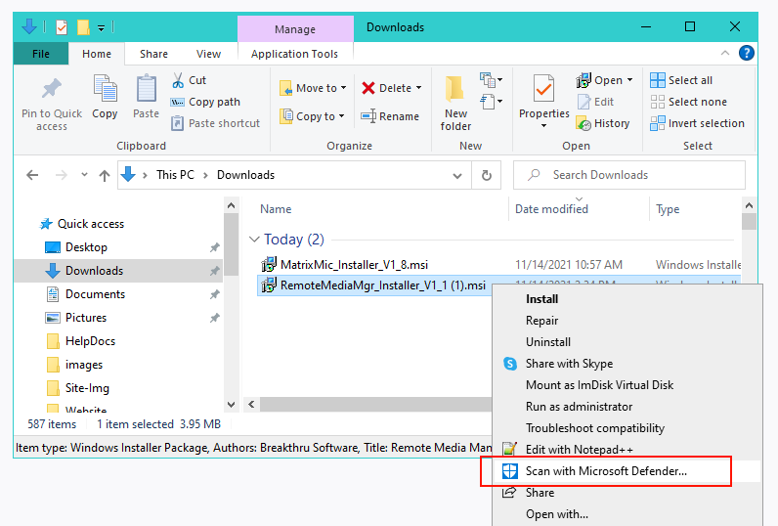Open the File tab

[41, 54]
